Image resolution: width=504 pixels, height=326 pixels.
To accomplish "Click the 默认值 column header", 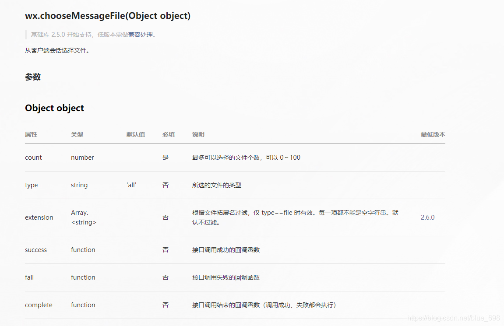I will (136, 135).
